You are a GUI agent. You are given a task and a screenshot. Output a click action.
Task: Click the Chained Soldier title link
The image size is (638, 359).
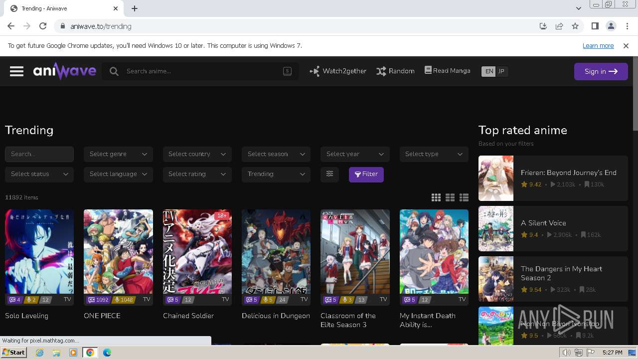[x=188, y=316]
